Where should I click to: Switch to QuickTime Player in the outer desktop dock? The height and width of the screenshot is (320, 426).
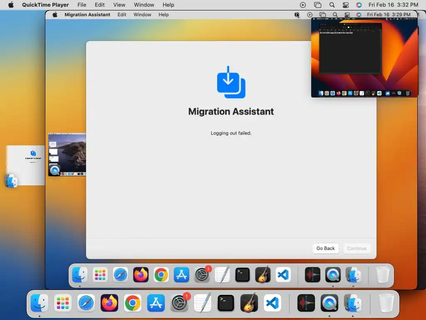click(x=329, y=303)
